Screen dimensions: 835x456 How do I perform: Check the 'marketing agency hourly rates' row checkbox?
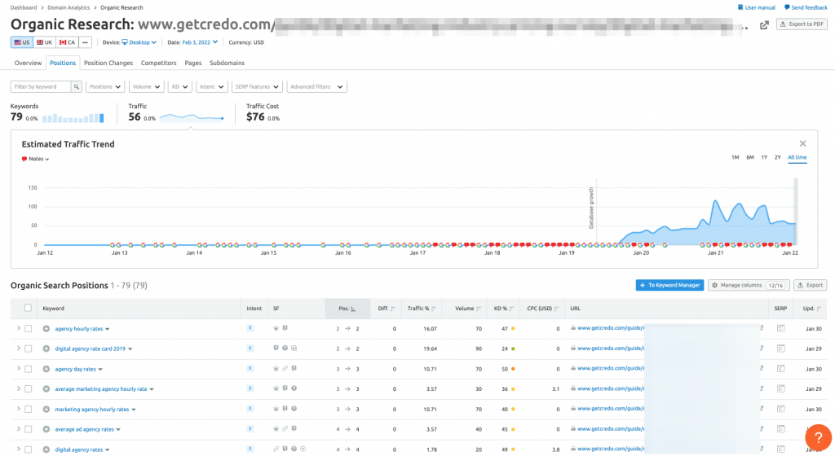(x=29, y=410)
